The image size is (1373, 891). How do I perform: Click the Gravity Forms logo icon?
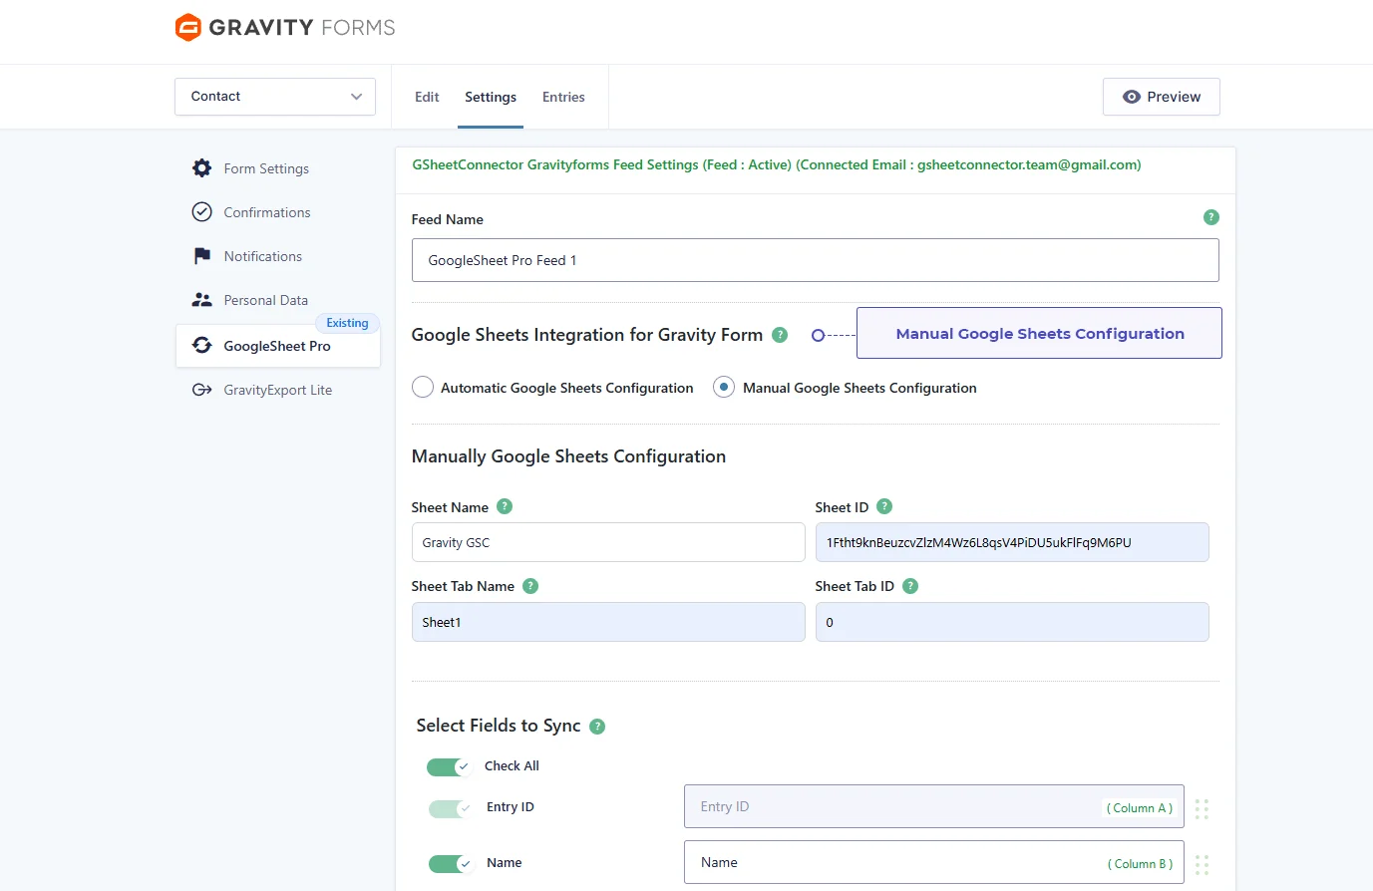[x=187, y=27]
